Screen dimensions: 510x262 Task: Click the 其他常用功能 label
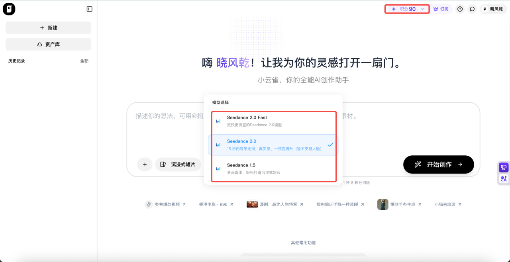[303, 242]
